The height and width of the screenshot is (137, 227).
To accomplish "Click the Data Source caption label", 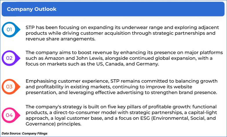I will pos(24,134).
